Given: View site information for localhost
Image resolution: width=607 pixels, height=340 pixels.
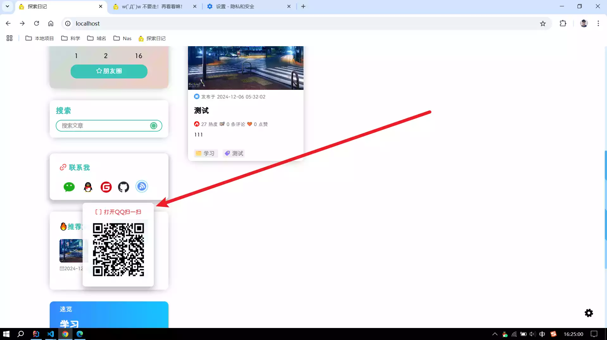Looking at the screenshot, I should point(68,23).
